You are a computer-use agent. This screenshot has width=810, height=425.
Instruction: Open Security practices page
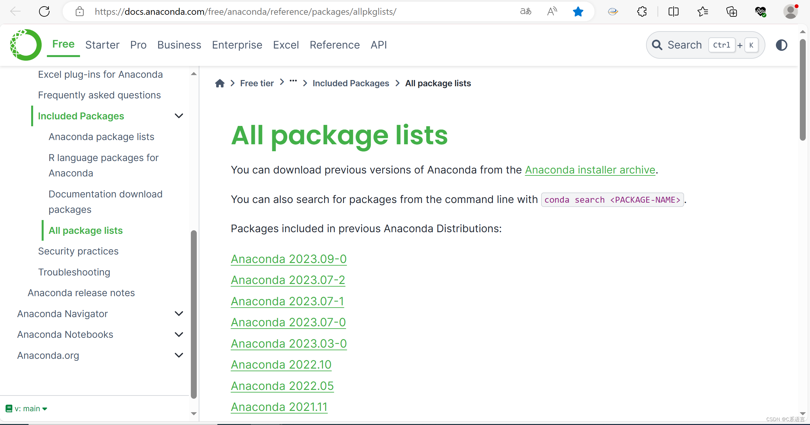click(78, 251)
